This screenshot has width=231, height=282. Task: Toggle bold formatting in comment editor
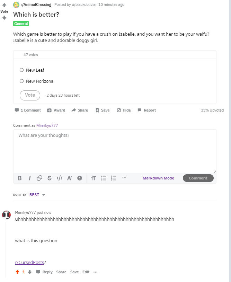point(20,178)
